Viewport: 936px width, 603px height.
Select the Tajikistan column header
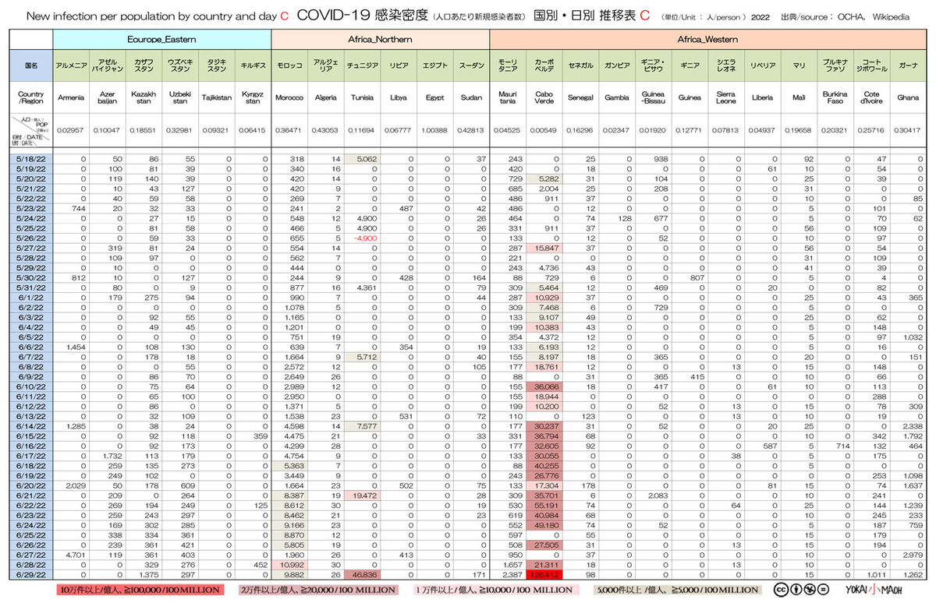(216, 98)
